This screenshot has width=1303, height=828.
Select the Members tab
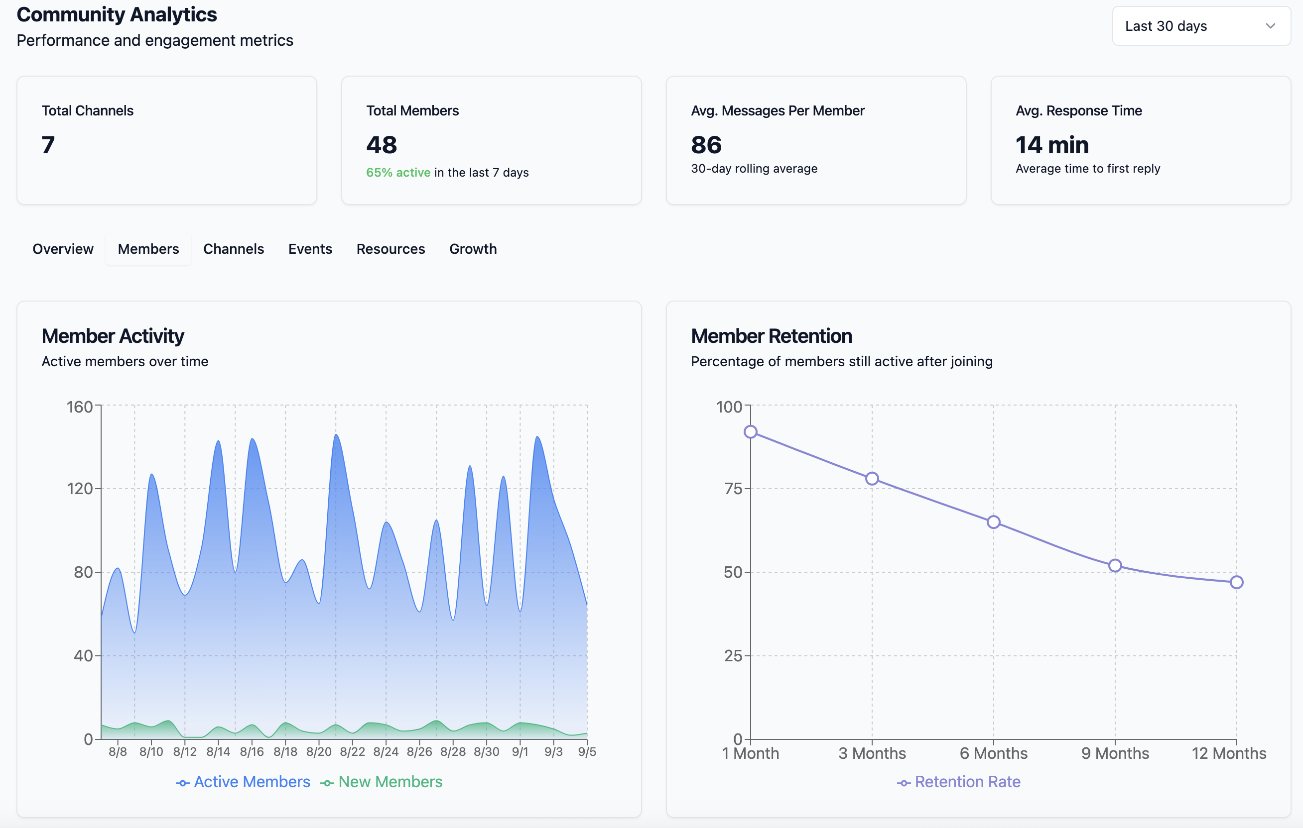point(148,249)
